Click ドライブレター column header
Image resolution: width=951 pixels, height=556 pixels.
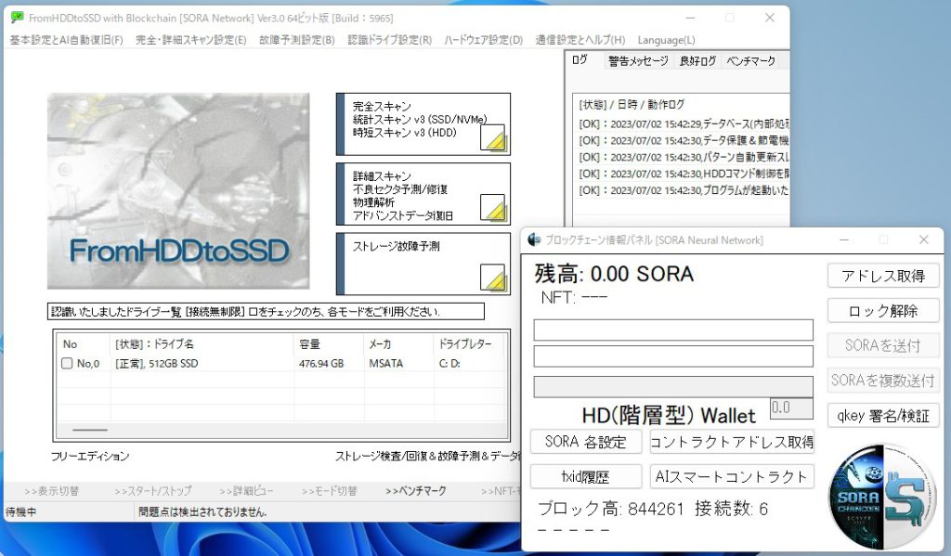click(x=470, y=343)
